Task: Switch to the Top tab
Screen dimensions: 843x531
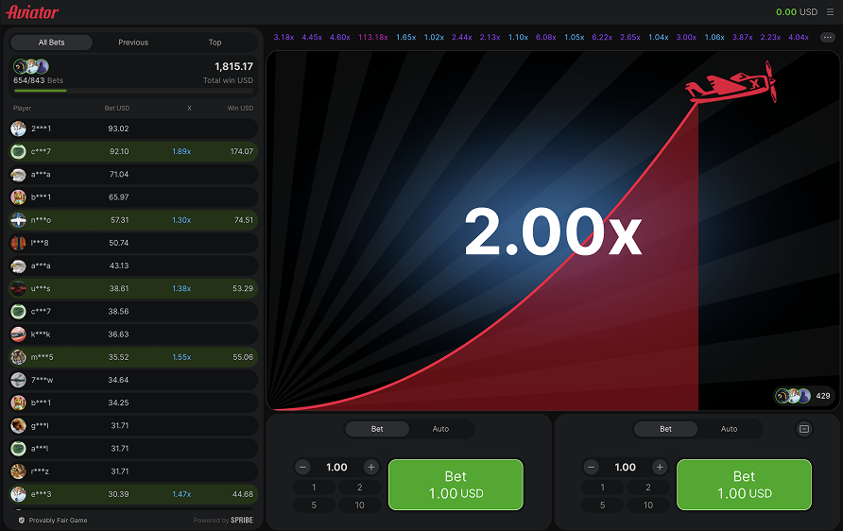Action: click(215, 43)
